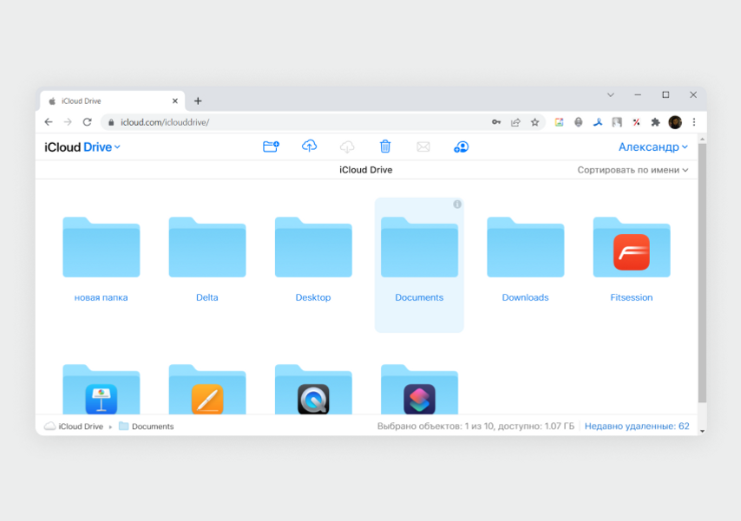Open the Fitsession app folder
This screenshot has height=521, width=741.
click(632, 247)
